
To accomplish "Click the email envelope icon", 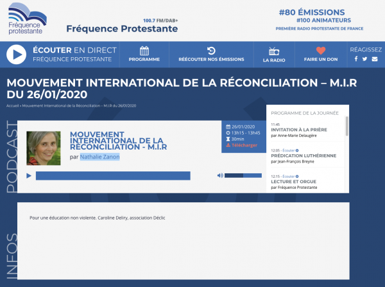I will click(x=375, y=59).
